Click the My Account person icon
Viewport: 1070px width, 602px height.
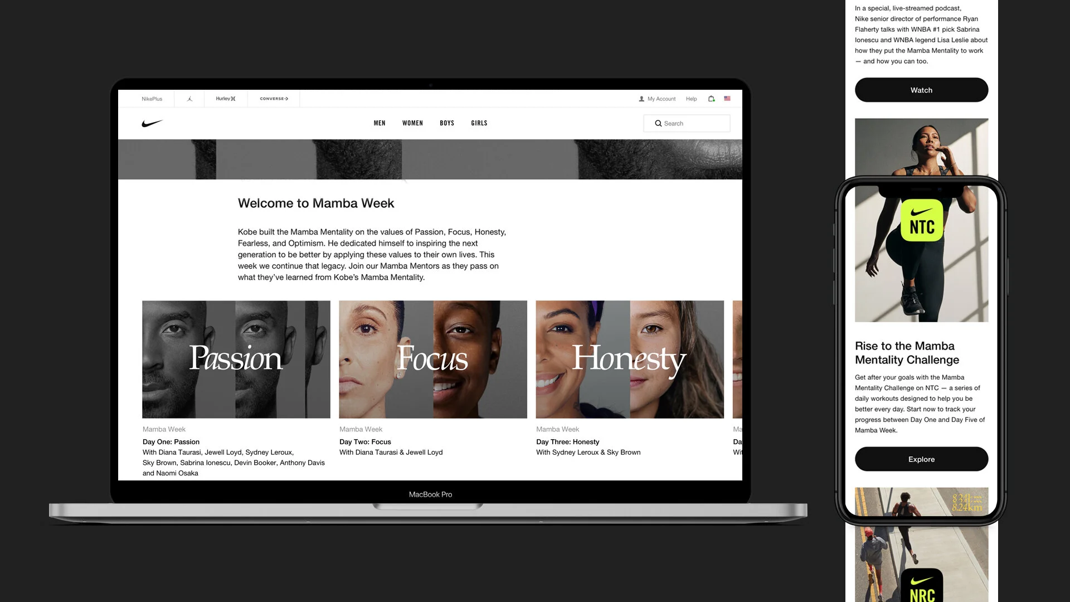coord(641,99)
